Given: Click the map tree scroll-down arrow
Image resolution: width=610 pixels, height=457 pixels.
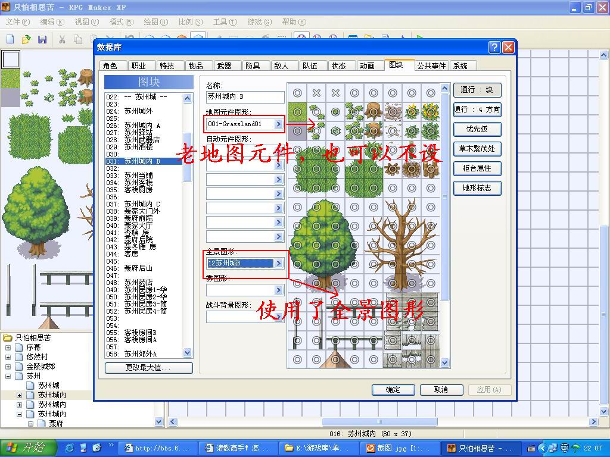Looking at the screenshot, I should [158, 422].
